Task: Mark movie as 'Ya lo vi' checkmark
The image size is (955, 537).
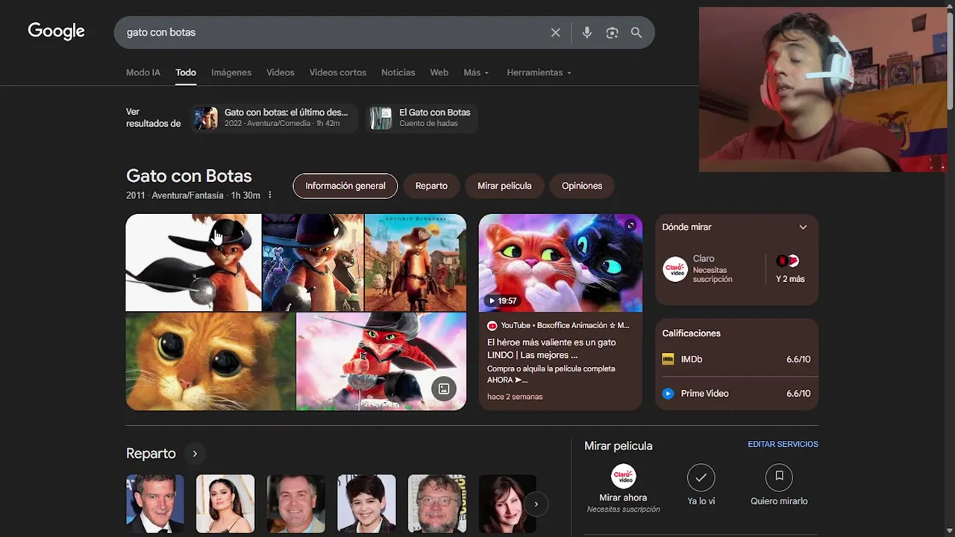Action: tap(701, 477)
